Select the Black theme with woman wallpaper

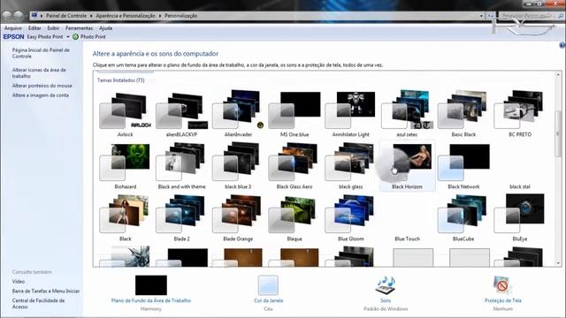(x=126, y=218)
